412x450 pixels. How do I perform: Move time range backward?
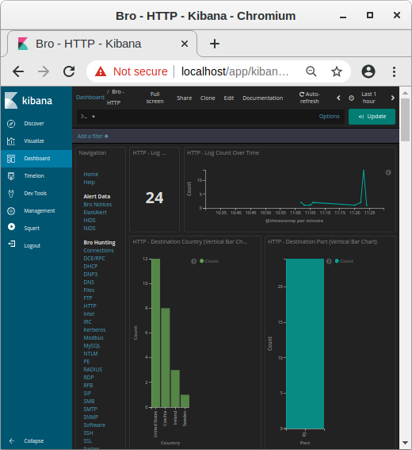[x=338, y=98]
